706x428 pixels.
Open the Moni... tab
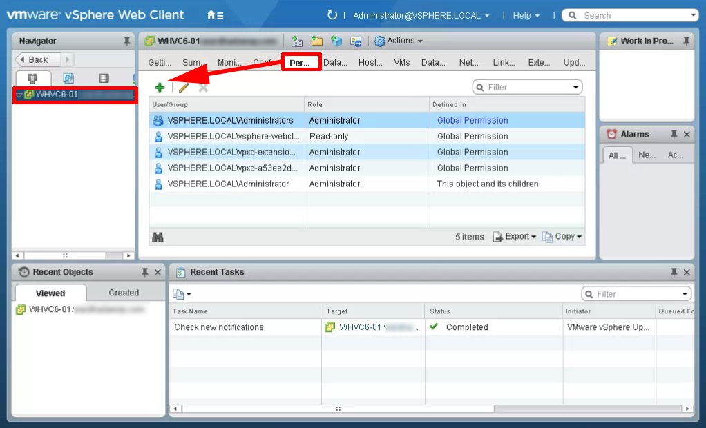(x=229, y=63)
